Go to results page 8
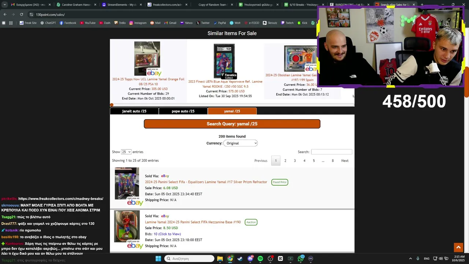Viewport: 469px width, 264px height. coord(333,161)
